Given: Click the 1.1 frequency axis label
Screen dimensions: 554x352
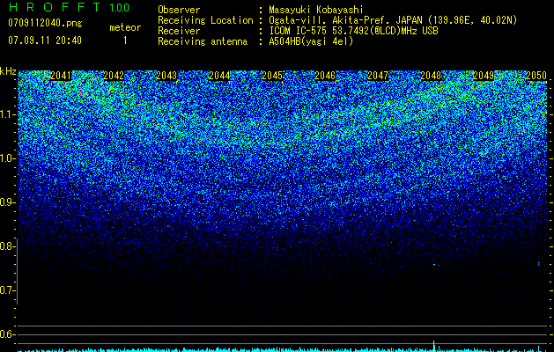Looking at the screenshot, I should (x=8, y=114).
